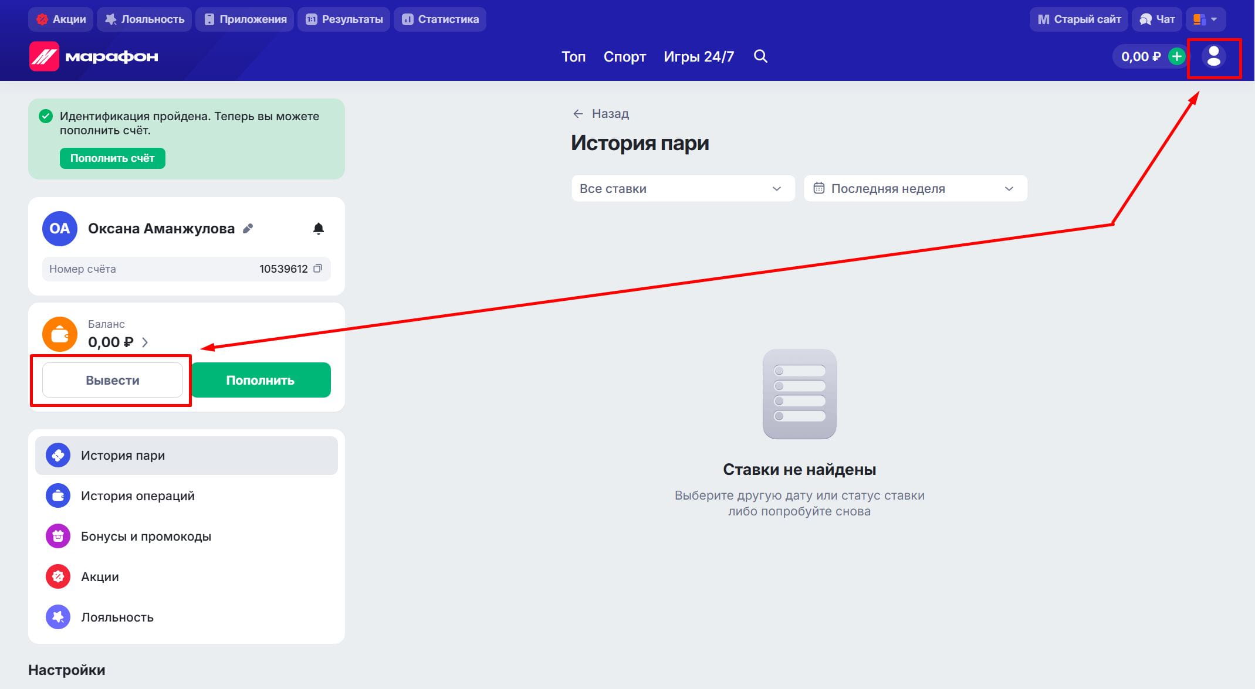This screenshot has width=1255, height=689.
Task: Click the calendar icon in date filter
Action: (x=818, y=188)
